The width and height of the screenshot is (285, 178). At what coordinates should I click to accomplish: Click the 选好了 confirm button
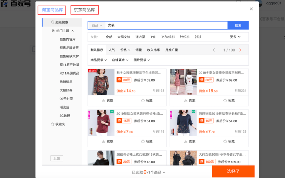233,171
